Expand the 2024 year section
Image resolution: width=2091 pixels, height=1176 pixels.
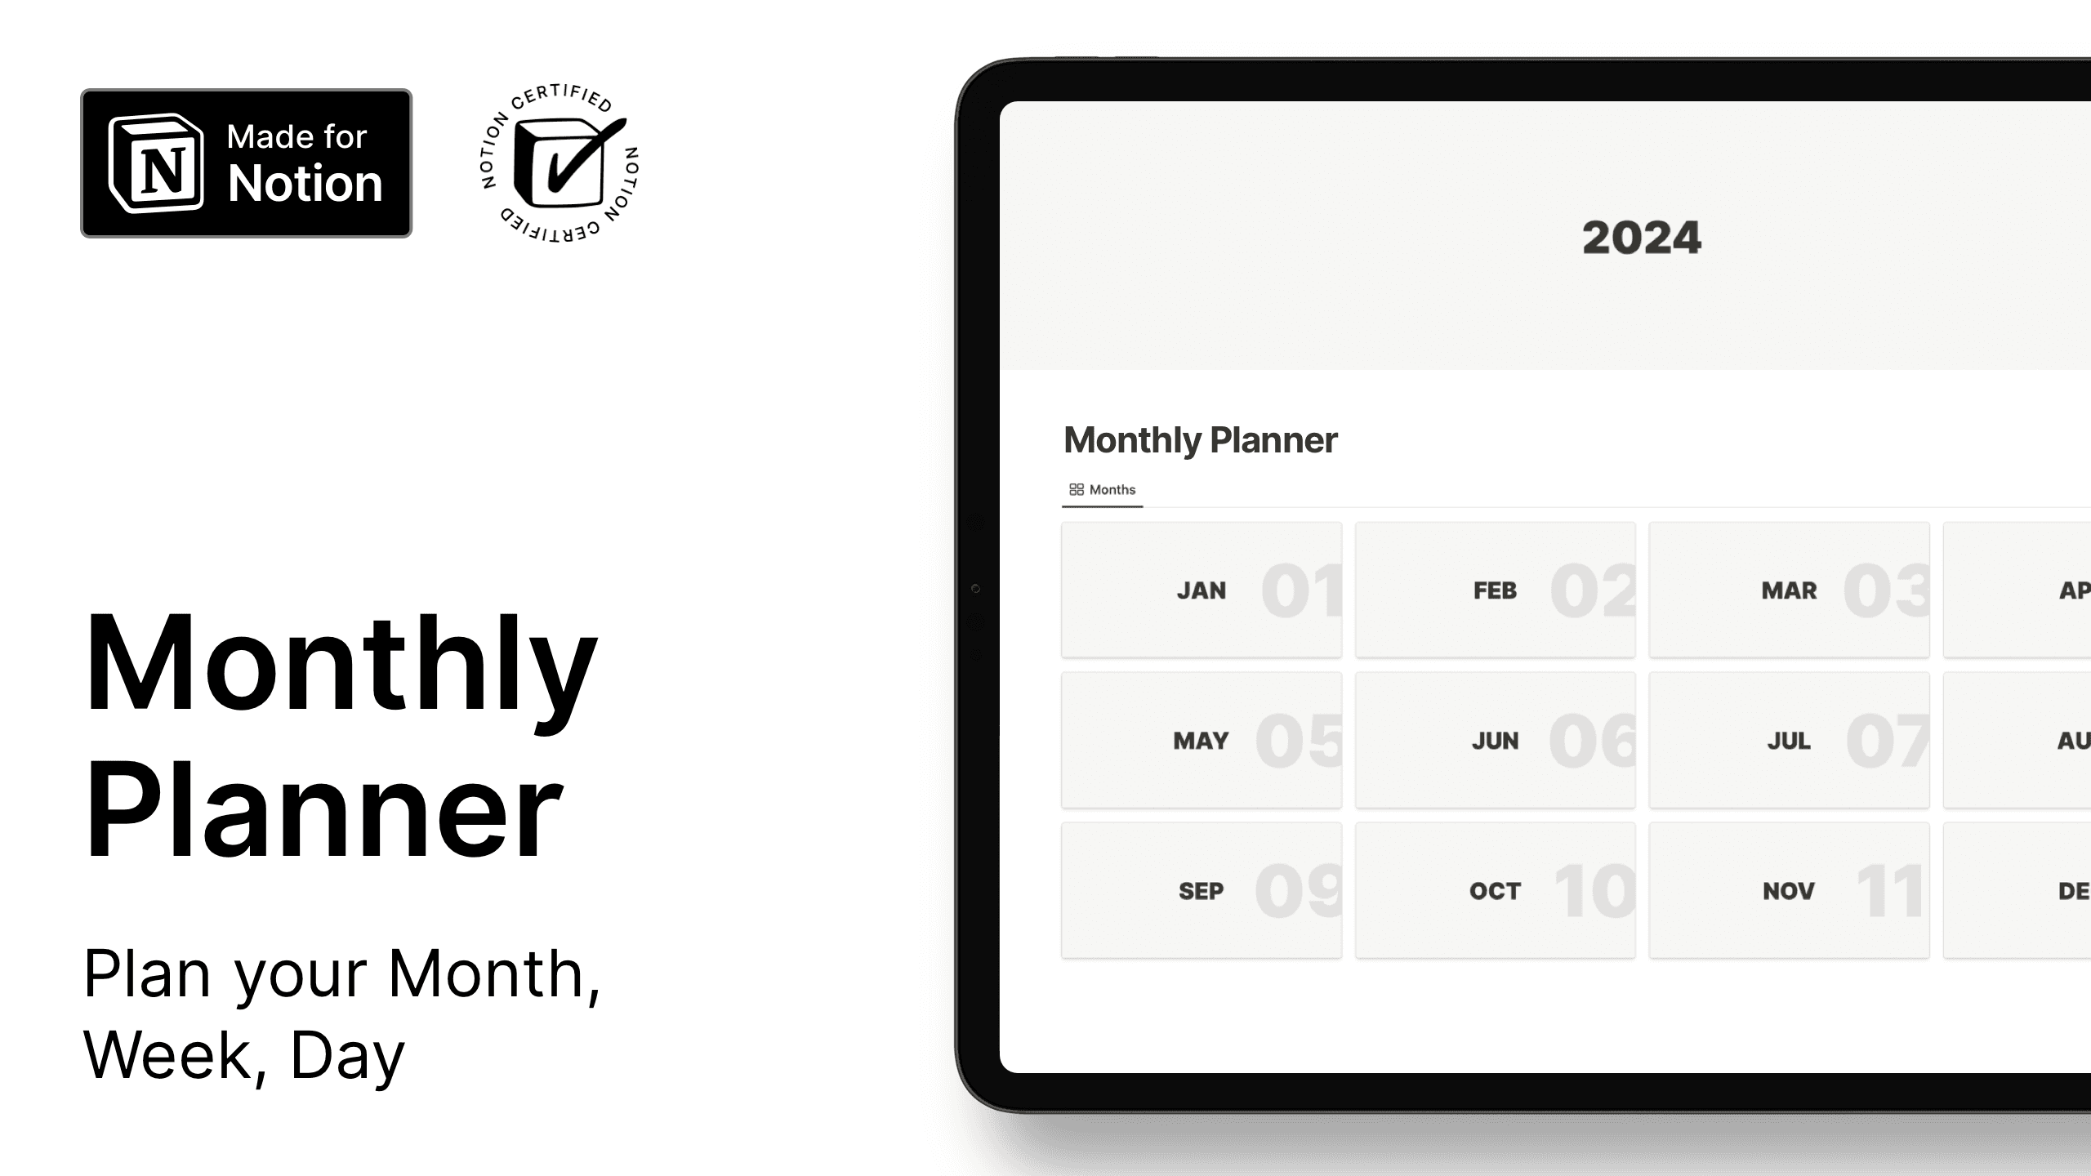[x=1642, y=235]
